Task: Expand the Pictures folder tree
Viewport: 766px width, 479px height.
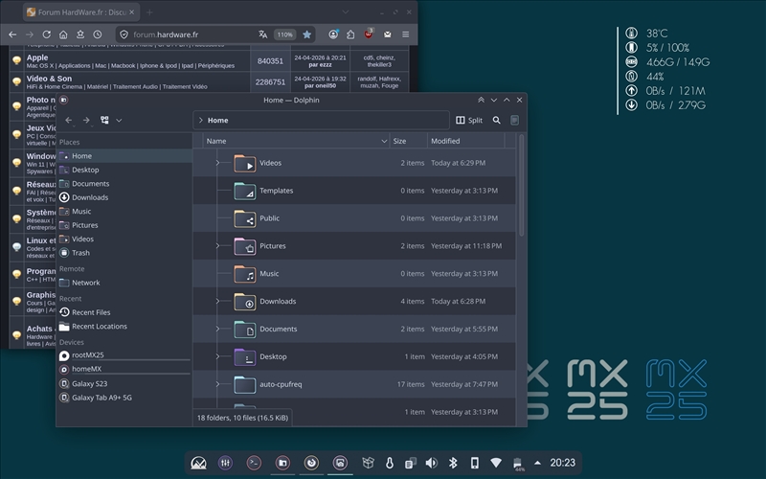Action: pos(217,246)
